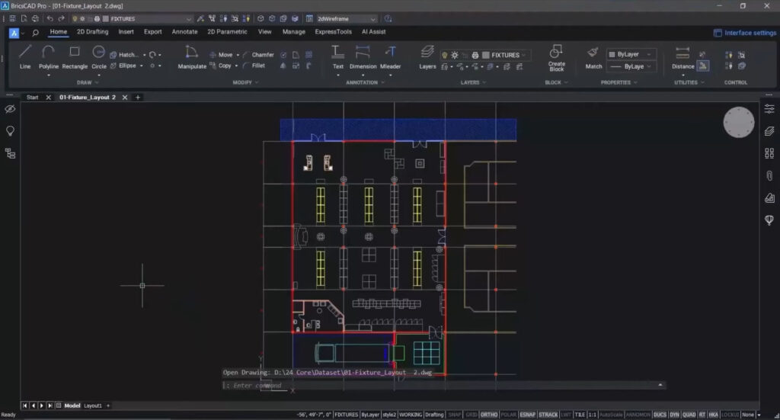Screen dimensions: 780x420
Task: Open the Attachments paperclip panel
Action: coord(769,175)
